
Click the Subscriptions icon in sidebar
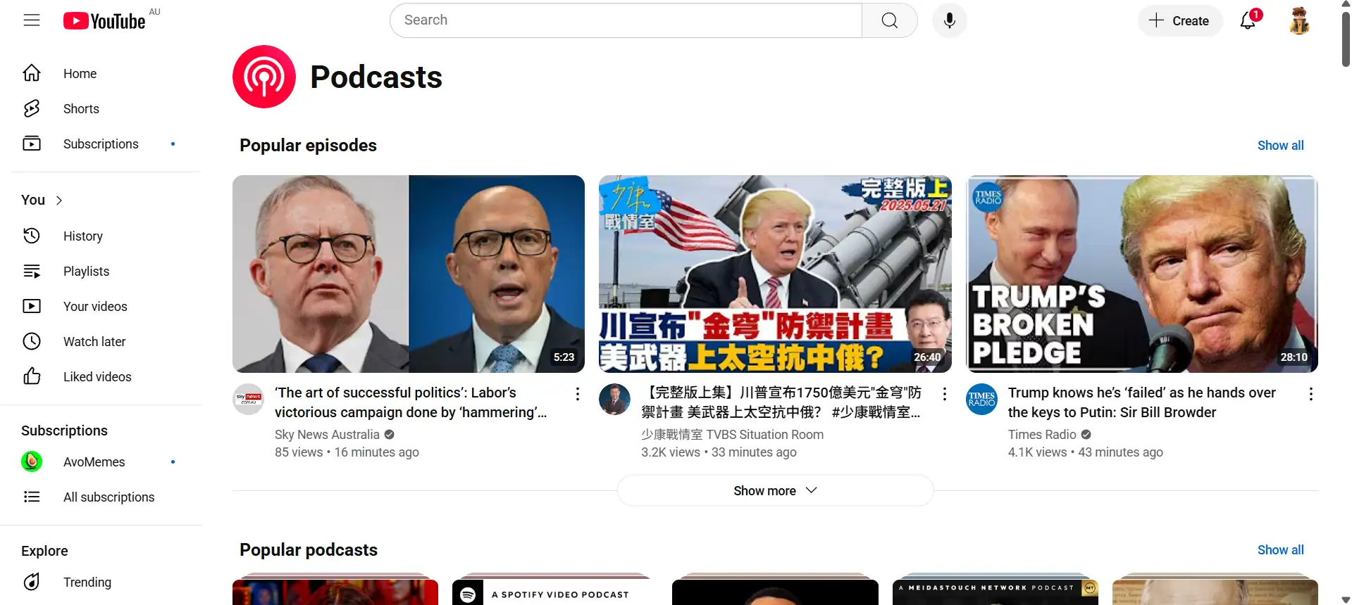pos(32,144)
